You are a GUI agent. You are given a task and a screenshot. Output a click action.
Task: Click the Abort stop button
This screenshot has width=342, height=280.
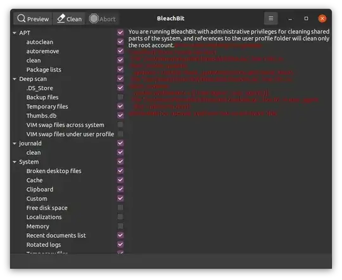click(x=103, y=19)
